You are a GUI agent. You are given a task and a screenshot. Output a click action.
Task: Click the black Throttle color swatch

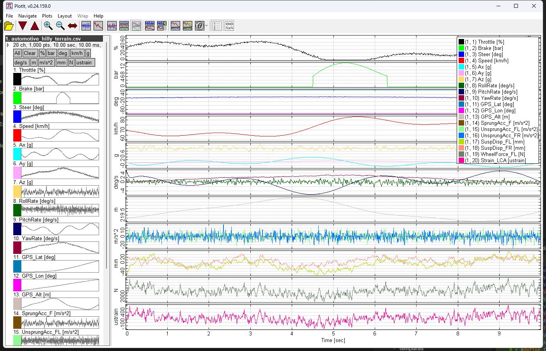[17, 79]
